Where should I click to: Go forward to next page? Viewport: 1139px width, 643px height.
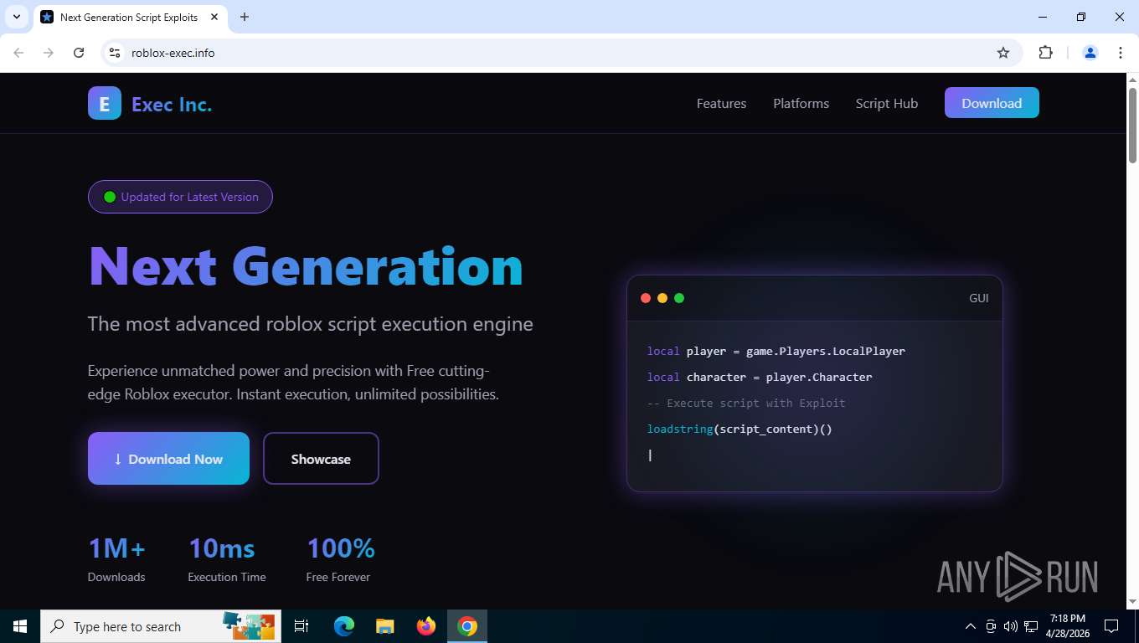(x=49, y=53)
